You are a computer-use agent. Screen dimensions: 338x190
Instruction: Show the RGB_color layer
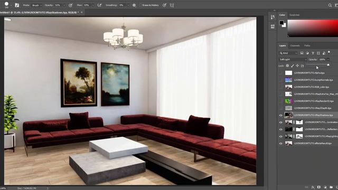(280, 87)
